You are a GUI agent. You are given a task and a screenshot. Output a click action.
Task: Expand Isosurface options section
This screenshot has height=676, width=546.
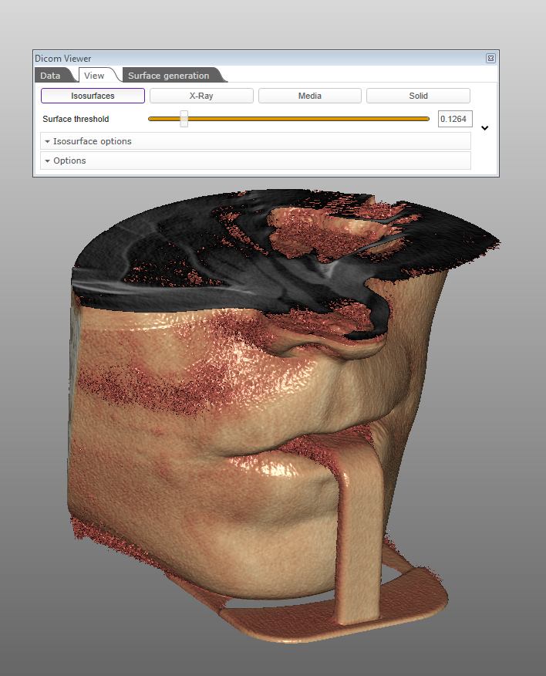pyautogui.click(x=255, y=141)
